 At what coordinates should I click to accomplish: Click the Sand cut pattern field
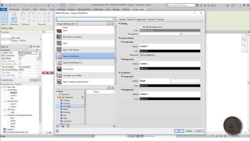[170, 81]
